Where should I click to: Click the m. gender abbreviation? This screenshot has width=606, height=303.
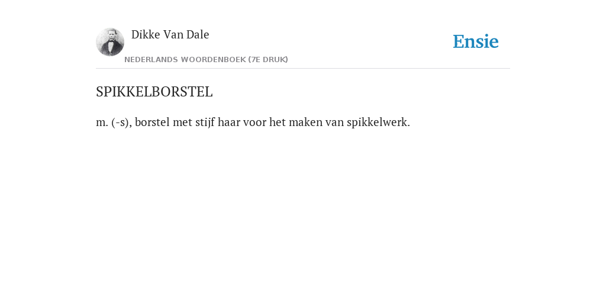pos(102,123)
